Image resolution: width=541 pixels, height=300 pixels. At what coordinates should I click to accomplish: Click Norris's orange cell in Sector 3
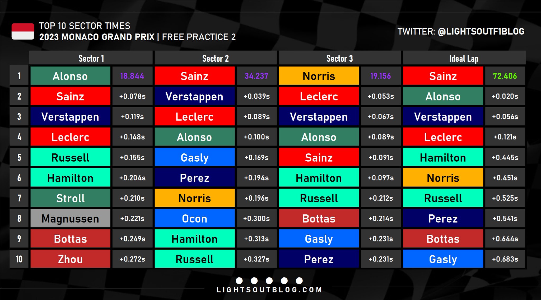click(x=319, y=76)
